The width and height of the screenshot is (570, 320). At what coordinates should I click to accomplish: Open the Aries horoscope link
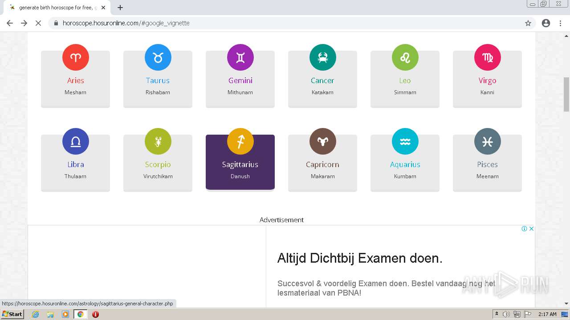(x=76, y=80)
